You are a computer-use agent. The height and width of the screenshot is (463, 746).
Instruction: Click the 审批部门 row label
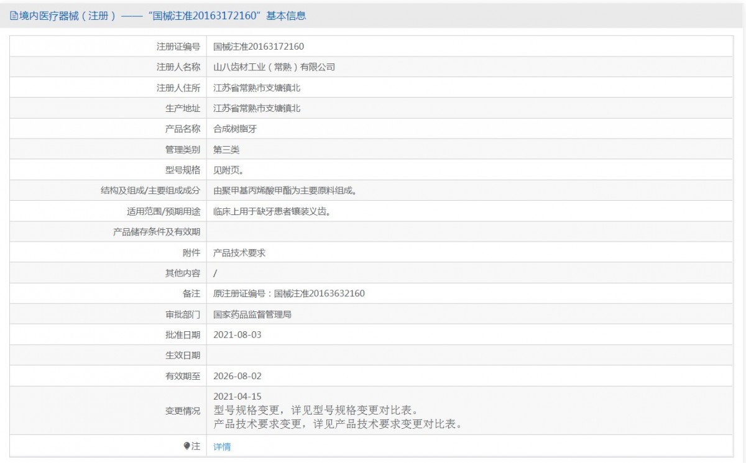pyautogui.click(x=183, y=314)
